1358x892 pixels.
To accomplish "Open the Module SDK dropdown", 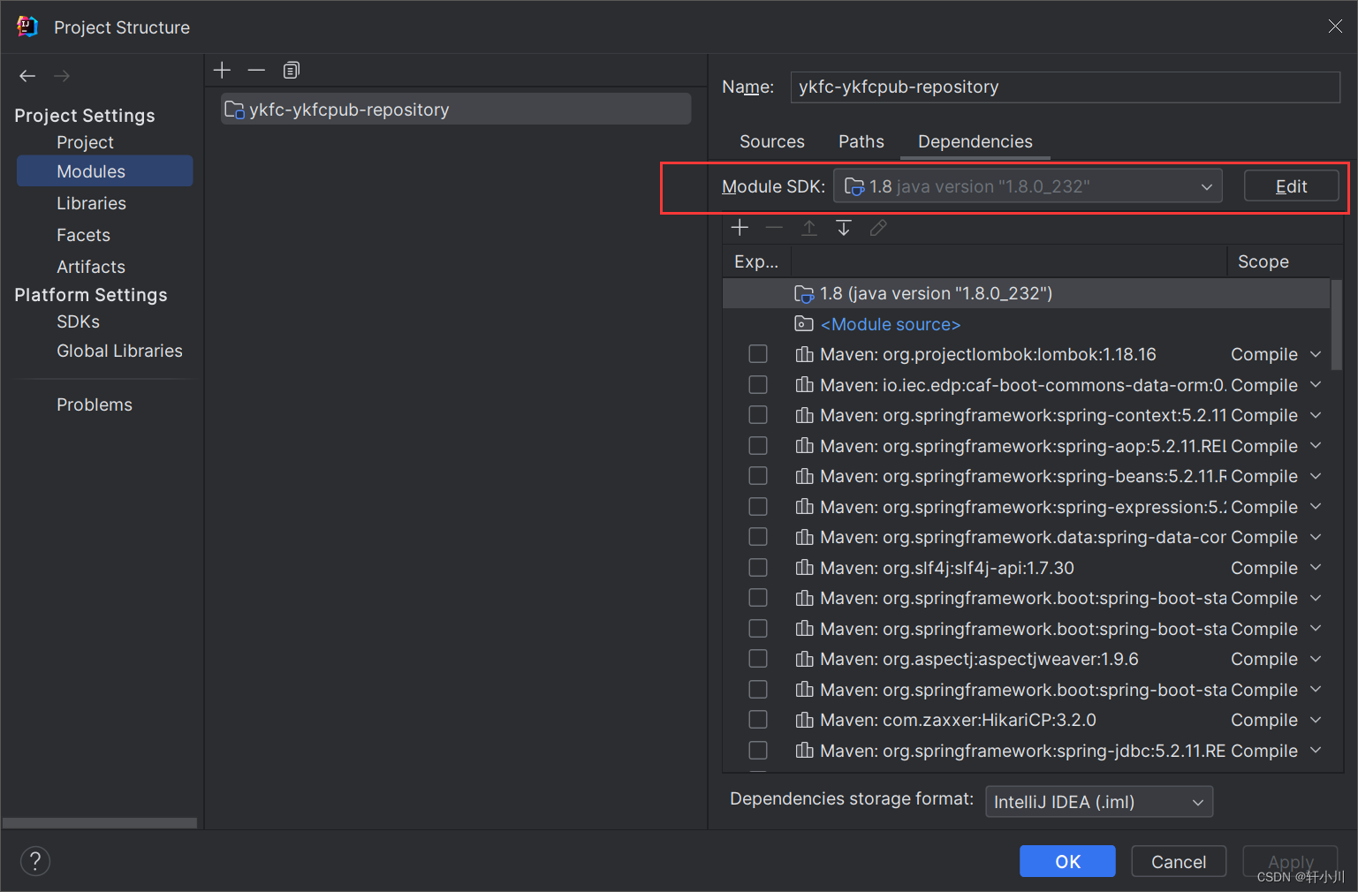I will (1028, 186).
